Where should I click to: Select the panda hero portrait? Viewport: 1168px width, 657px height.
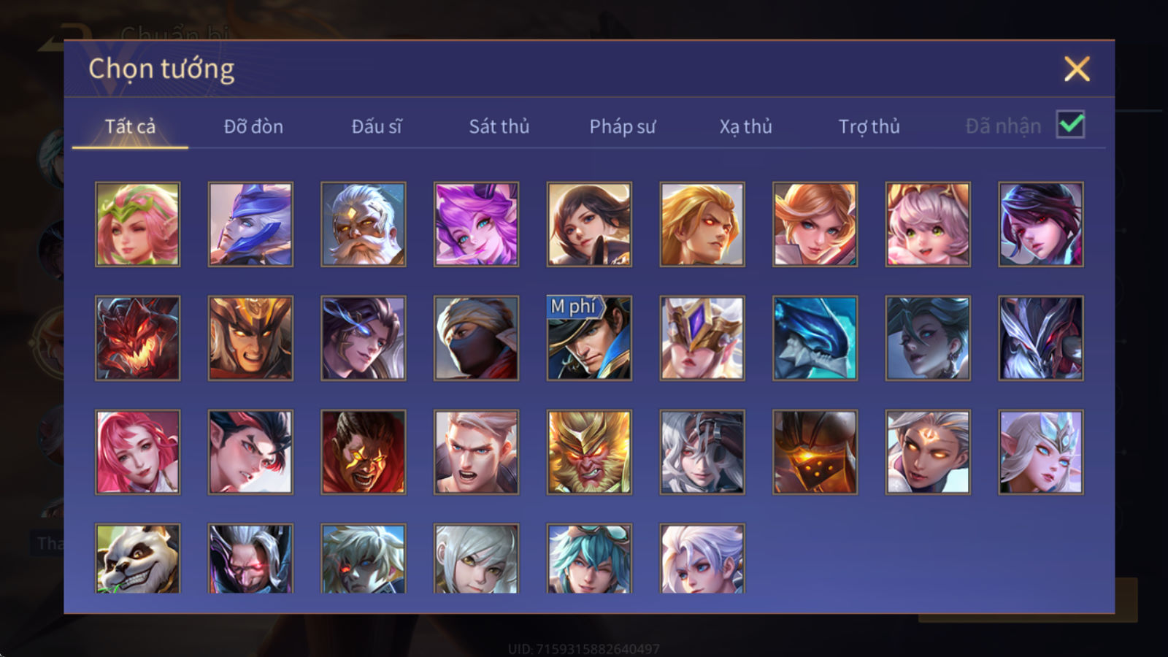point(137,558)
